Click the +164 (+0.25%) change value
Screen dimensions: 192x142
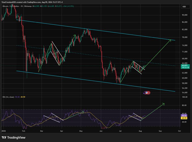[x=68, y=6]
